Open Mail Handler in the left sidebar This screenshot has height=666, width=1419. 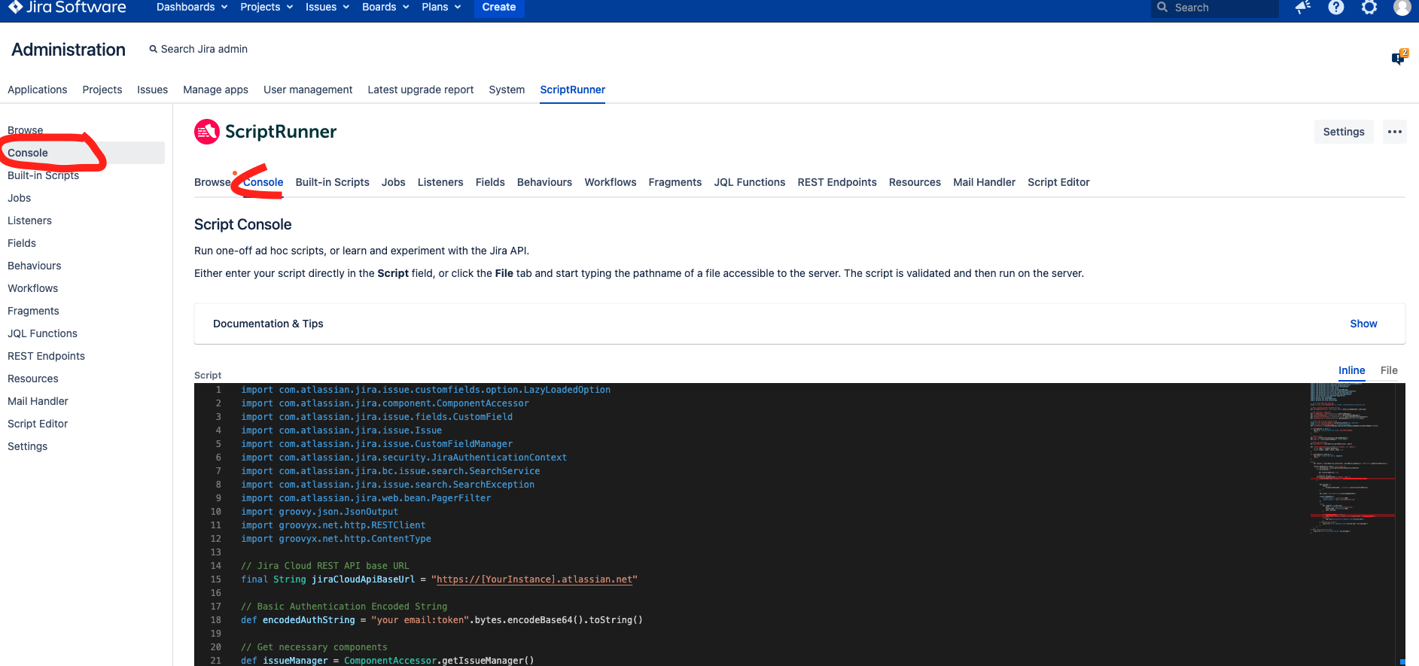[38, 401]
